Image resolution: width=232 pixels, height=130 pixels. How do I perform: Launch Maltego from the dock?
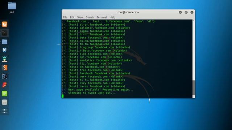point(4,76)
